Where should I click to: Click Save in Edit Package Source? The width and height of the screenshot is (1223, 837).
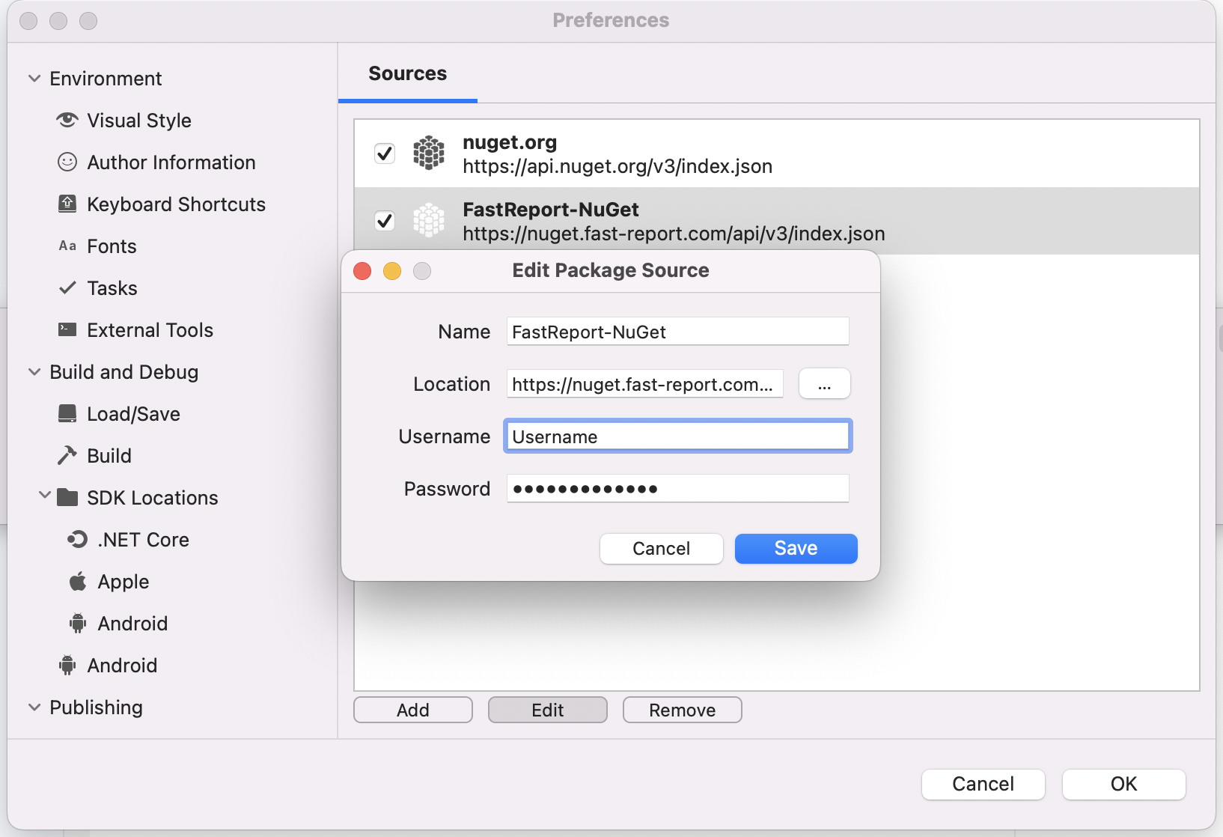pyautogui.click(x=796, y=548)
